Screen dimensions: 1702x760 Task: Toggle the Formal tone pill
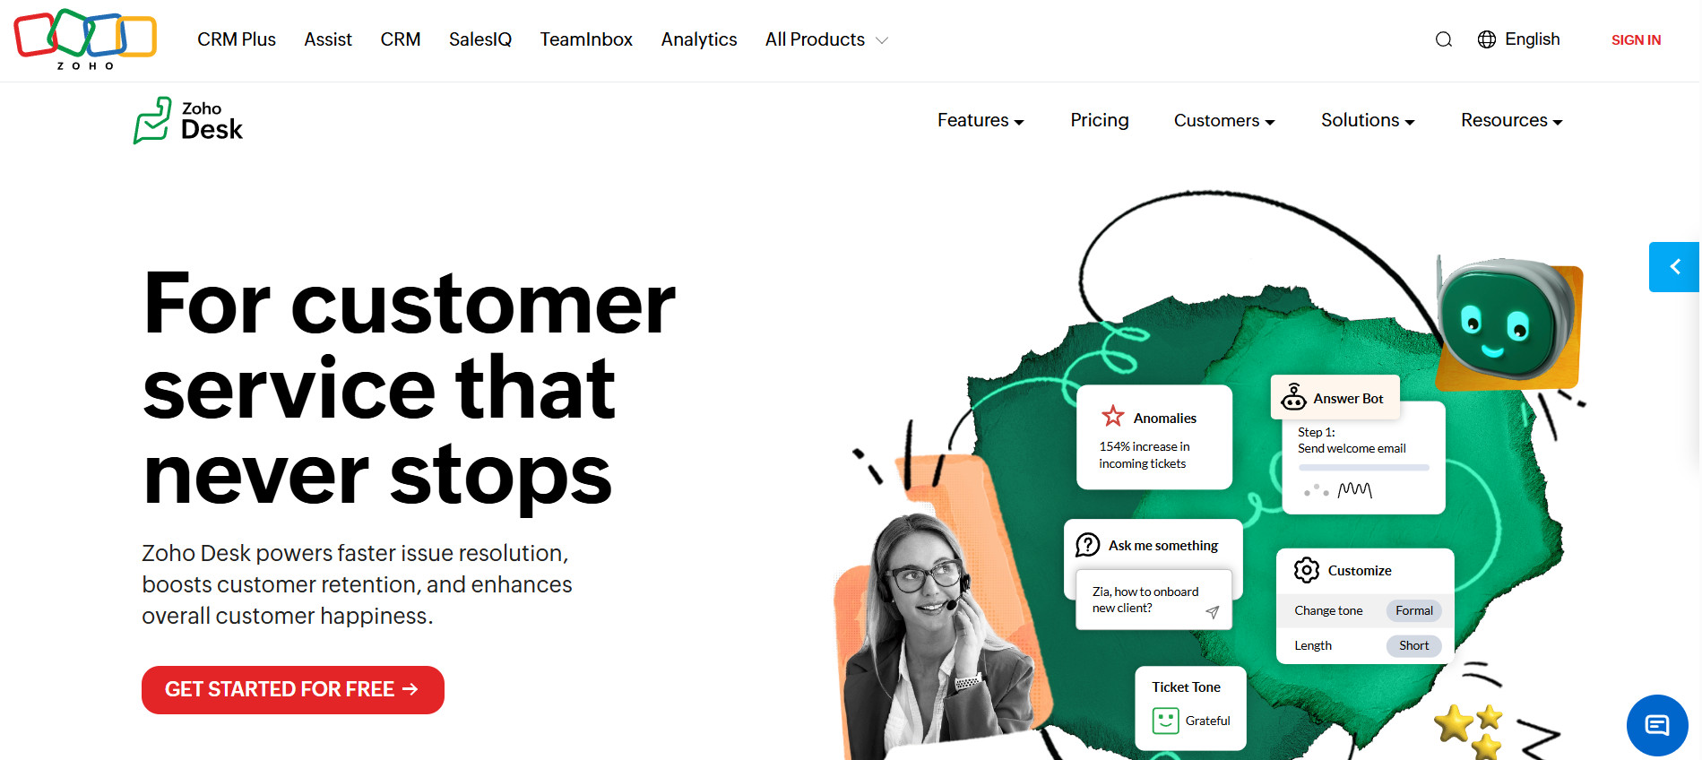[x=1413, y=610]
